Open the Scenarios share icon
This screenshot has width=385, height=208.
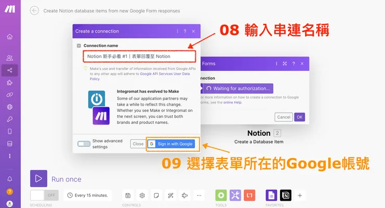click(9, 70)
